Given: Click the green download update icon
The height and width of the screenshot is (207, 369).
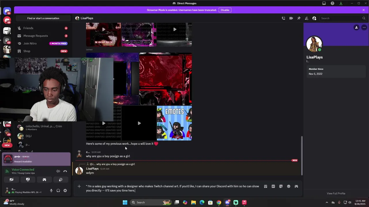Looking at the screenshot, I should [341, 3].
